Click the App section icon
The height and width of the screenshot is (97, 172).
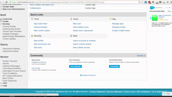tap(110, 19)
